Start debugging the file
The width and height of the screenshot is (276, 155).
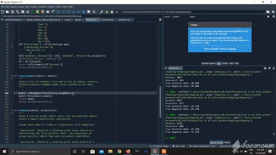(58, 12)
